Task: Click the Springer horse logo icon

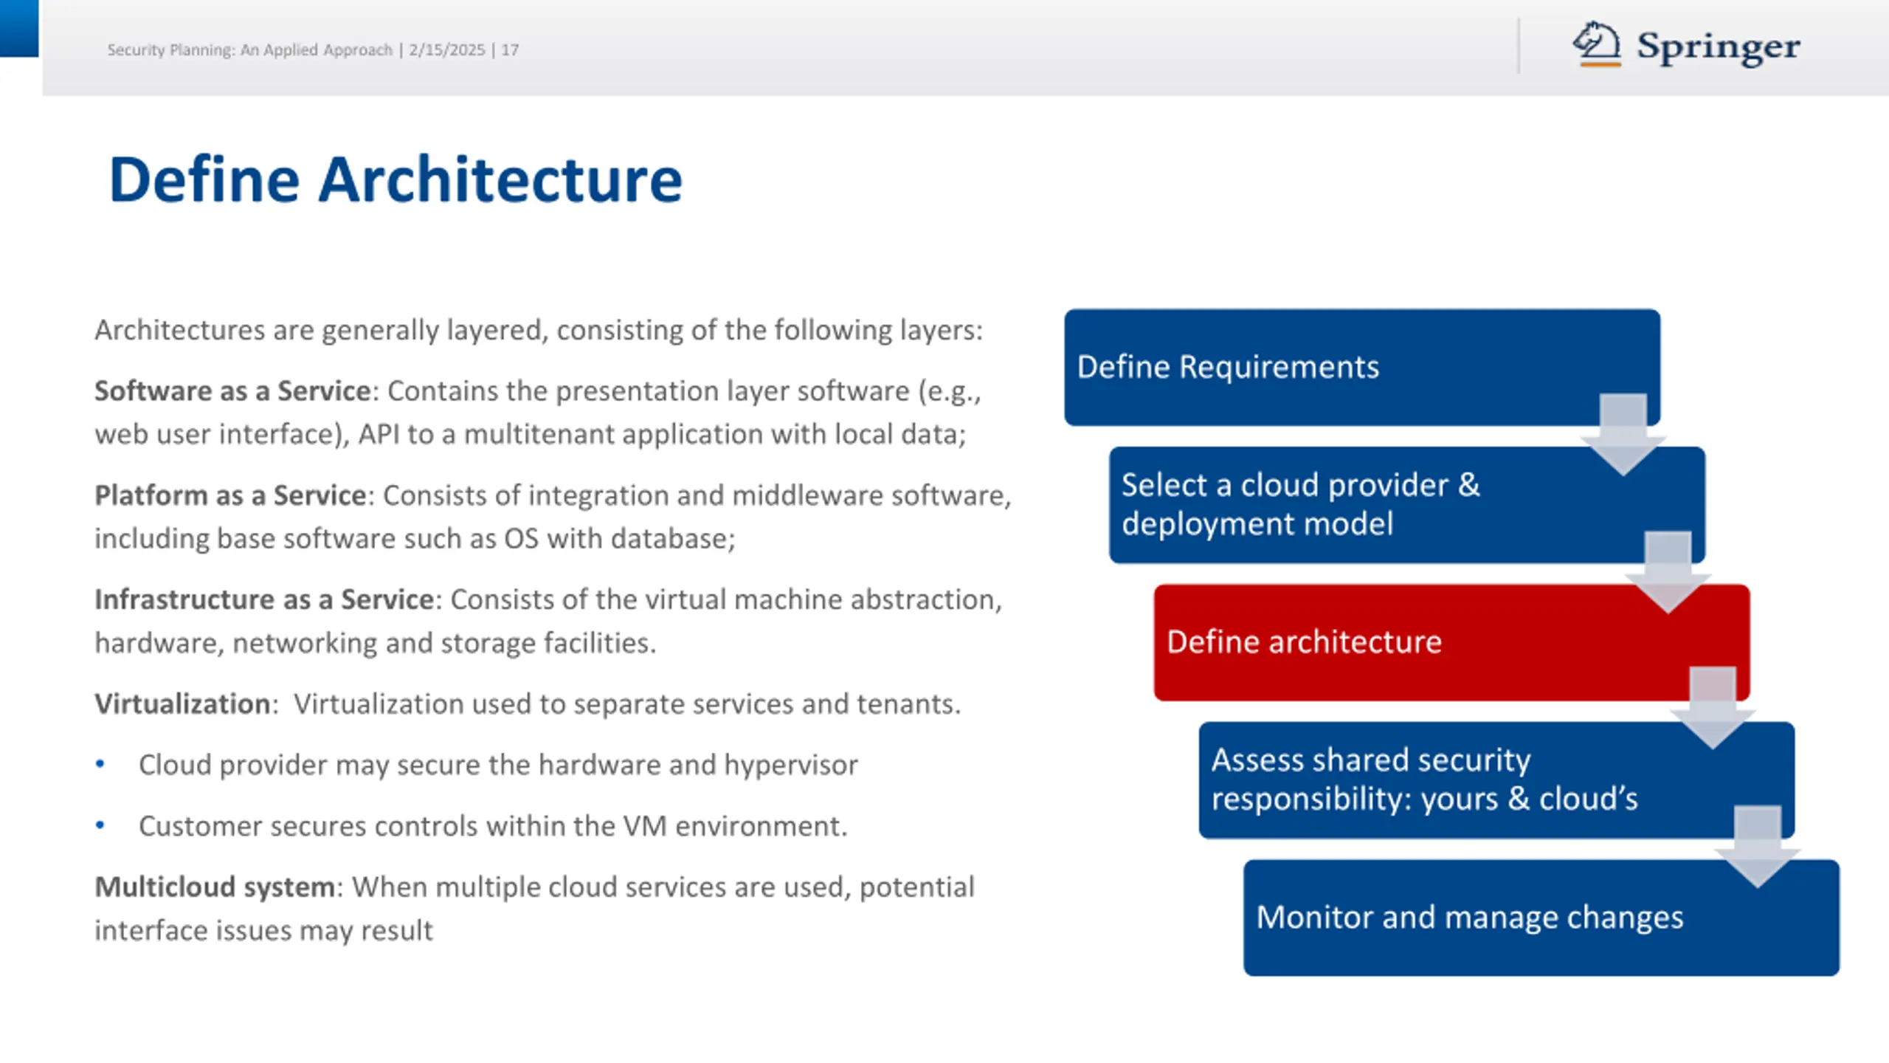Action: point(1597,44)
